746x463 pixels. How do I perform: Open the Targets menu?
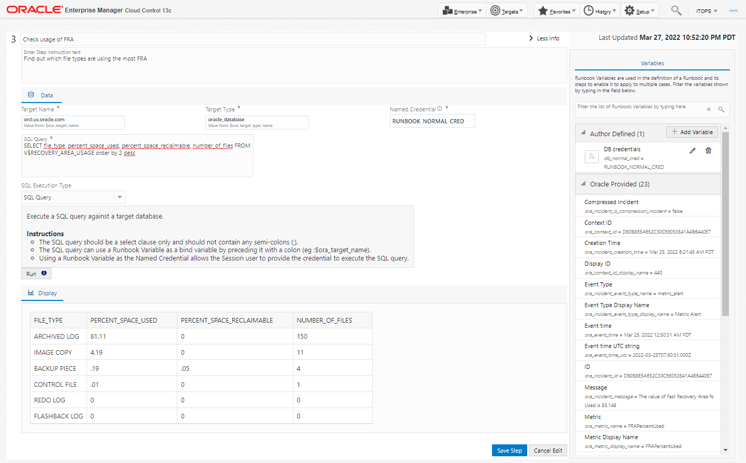(507, 11)
